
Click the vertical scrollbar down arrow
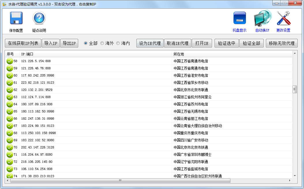294,175
